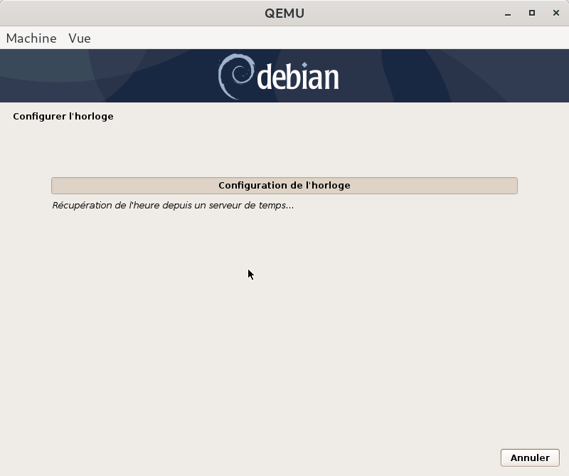Click empty menu bar space beside Vue
569x476 pixels.
tap(320, 38)
